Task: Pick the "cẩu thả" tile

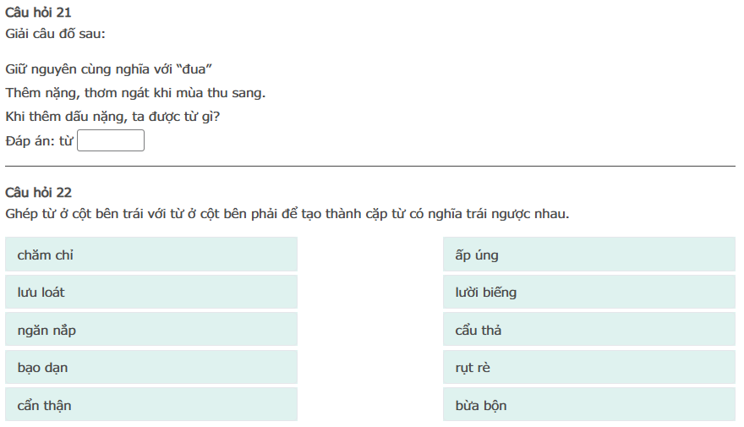Action: (x=589, y=330)
